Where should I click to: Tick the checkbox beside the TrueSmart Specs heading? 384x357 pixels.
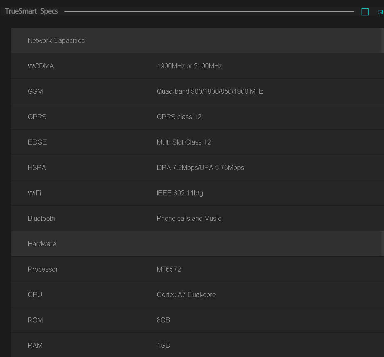(365, 12)
